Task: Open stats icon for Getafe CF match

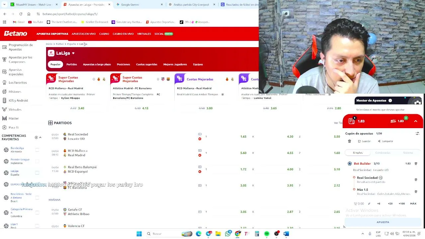Action: [x=200, y=212]
